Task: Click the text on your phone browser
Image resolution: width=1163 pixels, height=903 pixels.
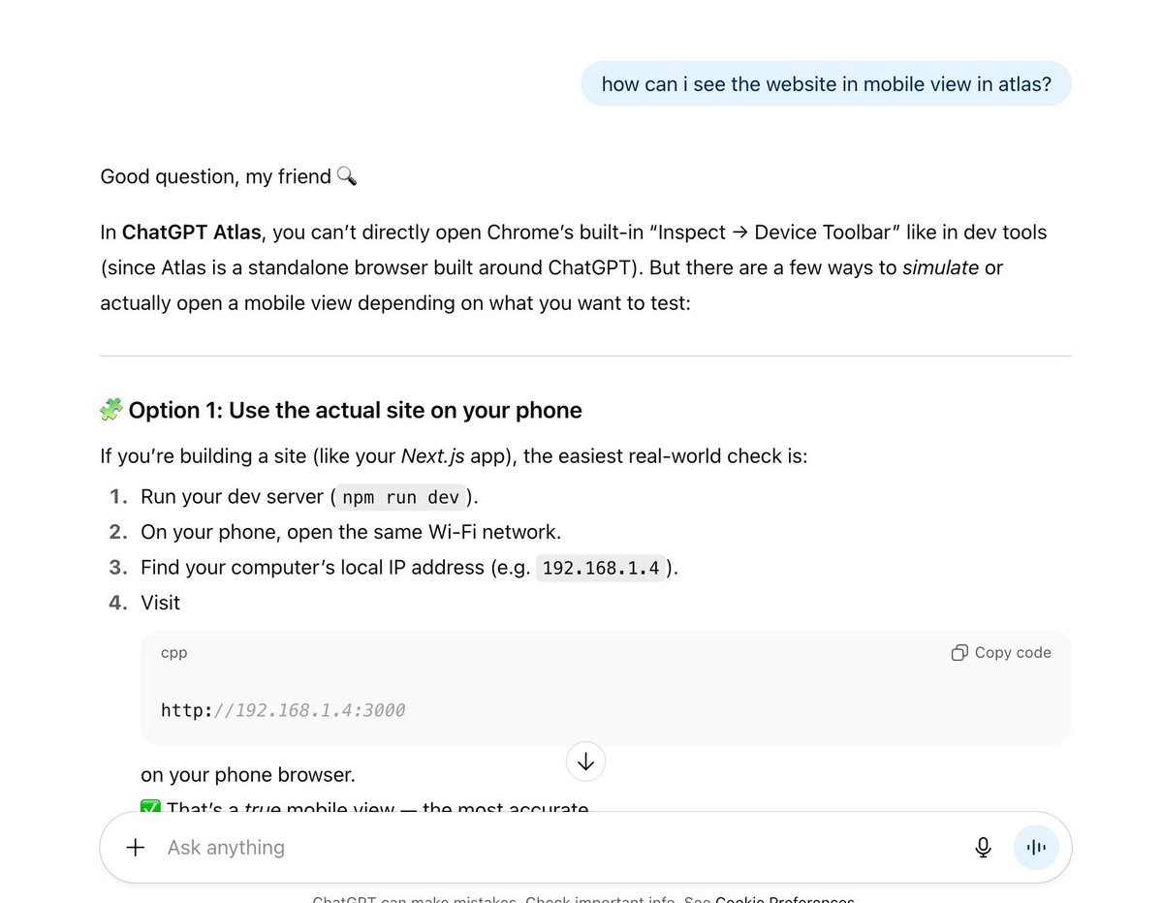Action: pyautogui.click(x=248, y=775)
